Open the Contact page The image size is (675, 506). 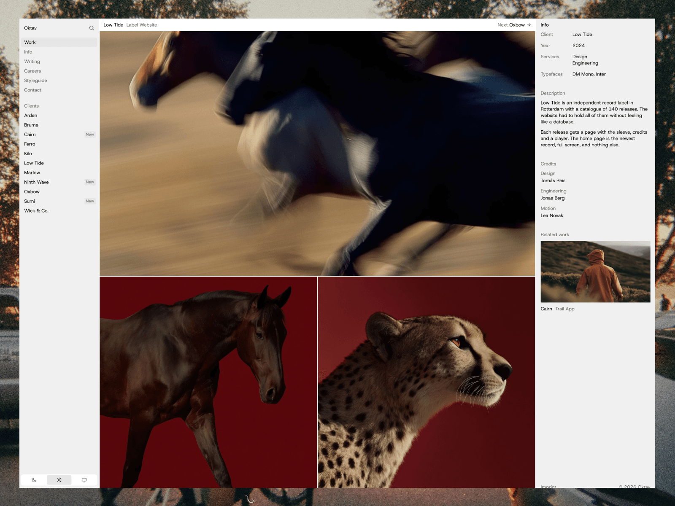pyautogui.click(x=59, y=90)
